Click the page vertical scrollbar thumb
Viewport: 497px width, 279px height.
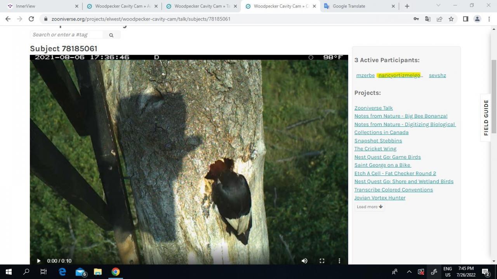pos(494,96)
